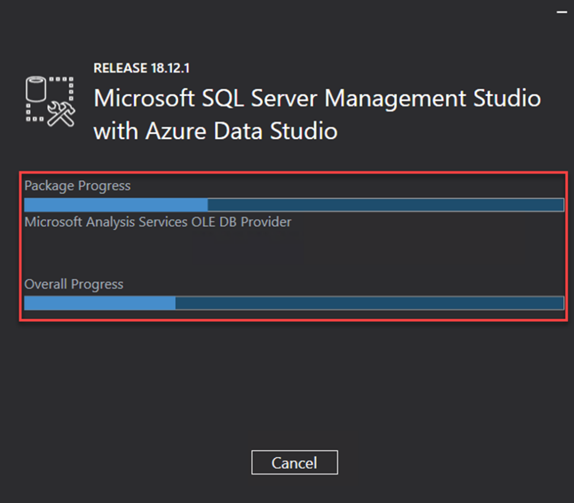Click 'Microsoft Analysis Services OLE DB Provider' text
Screen dimensions: 574x503
[x=158, y=222]
